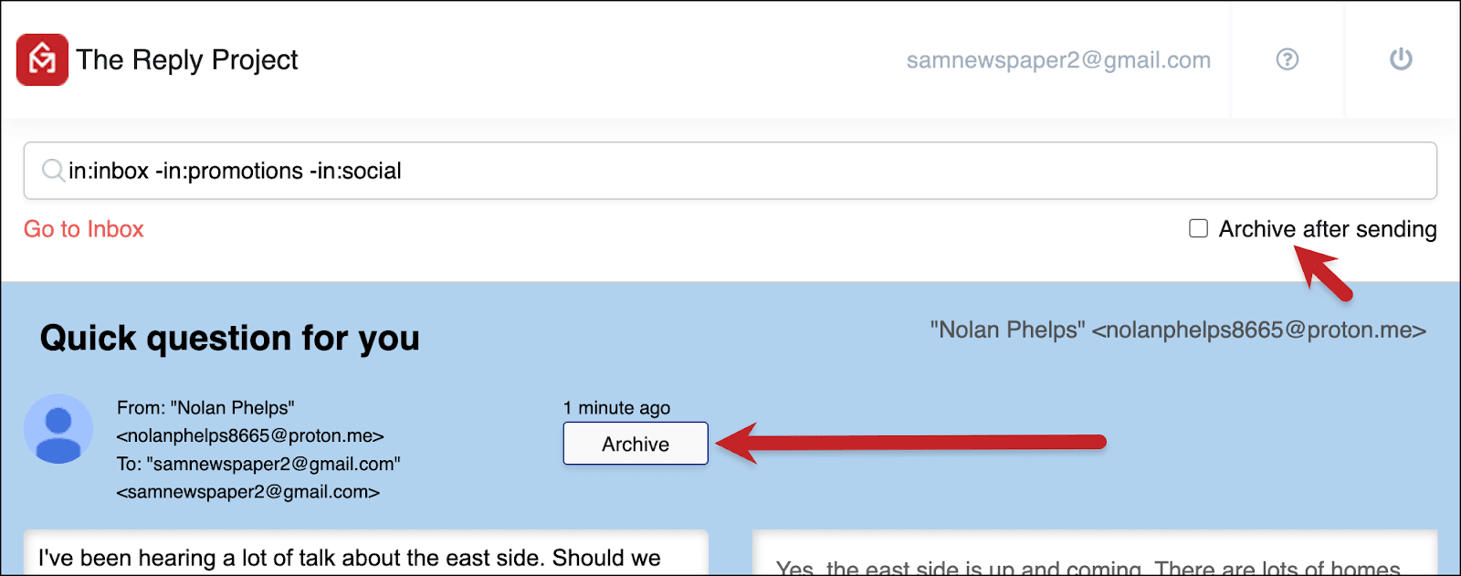Viewport: 1461px width, 576px height.
Task: Click the "1 minute ago" timestamp
Action: tap(616, 408)
